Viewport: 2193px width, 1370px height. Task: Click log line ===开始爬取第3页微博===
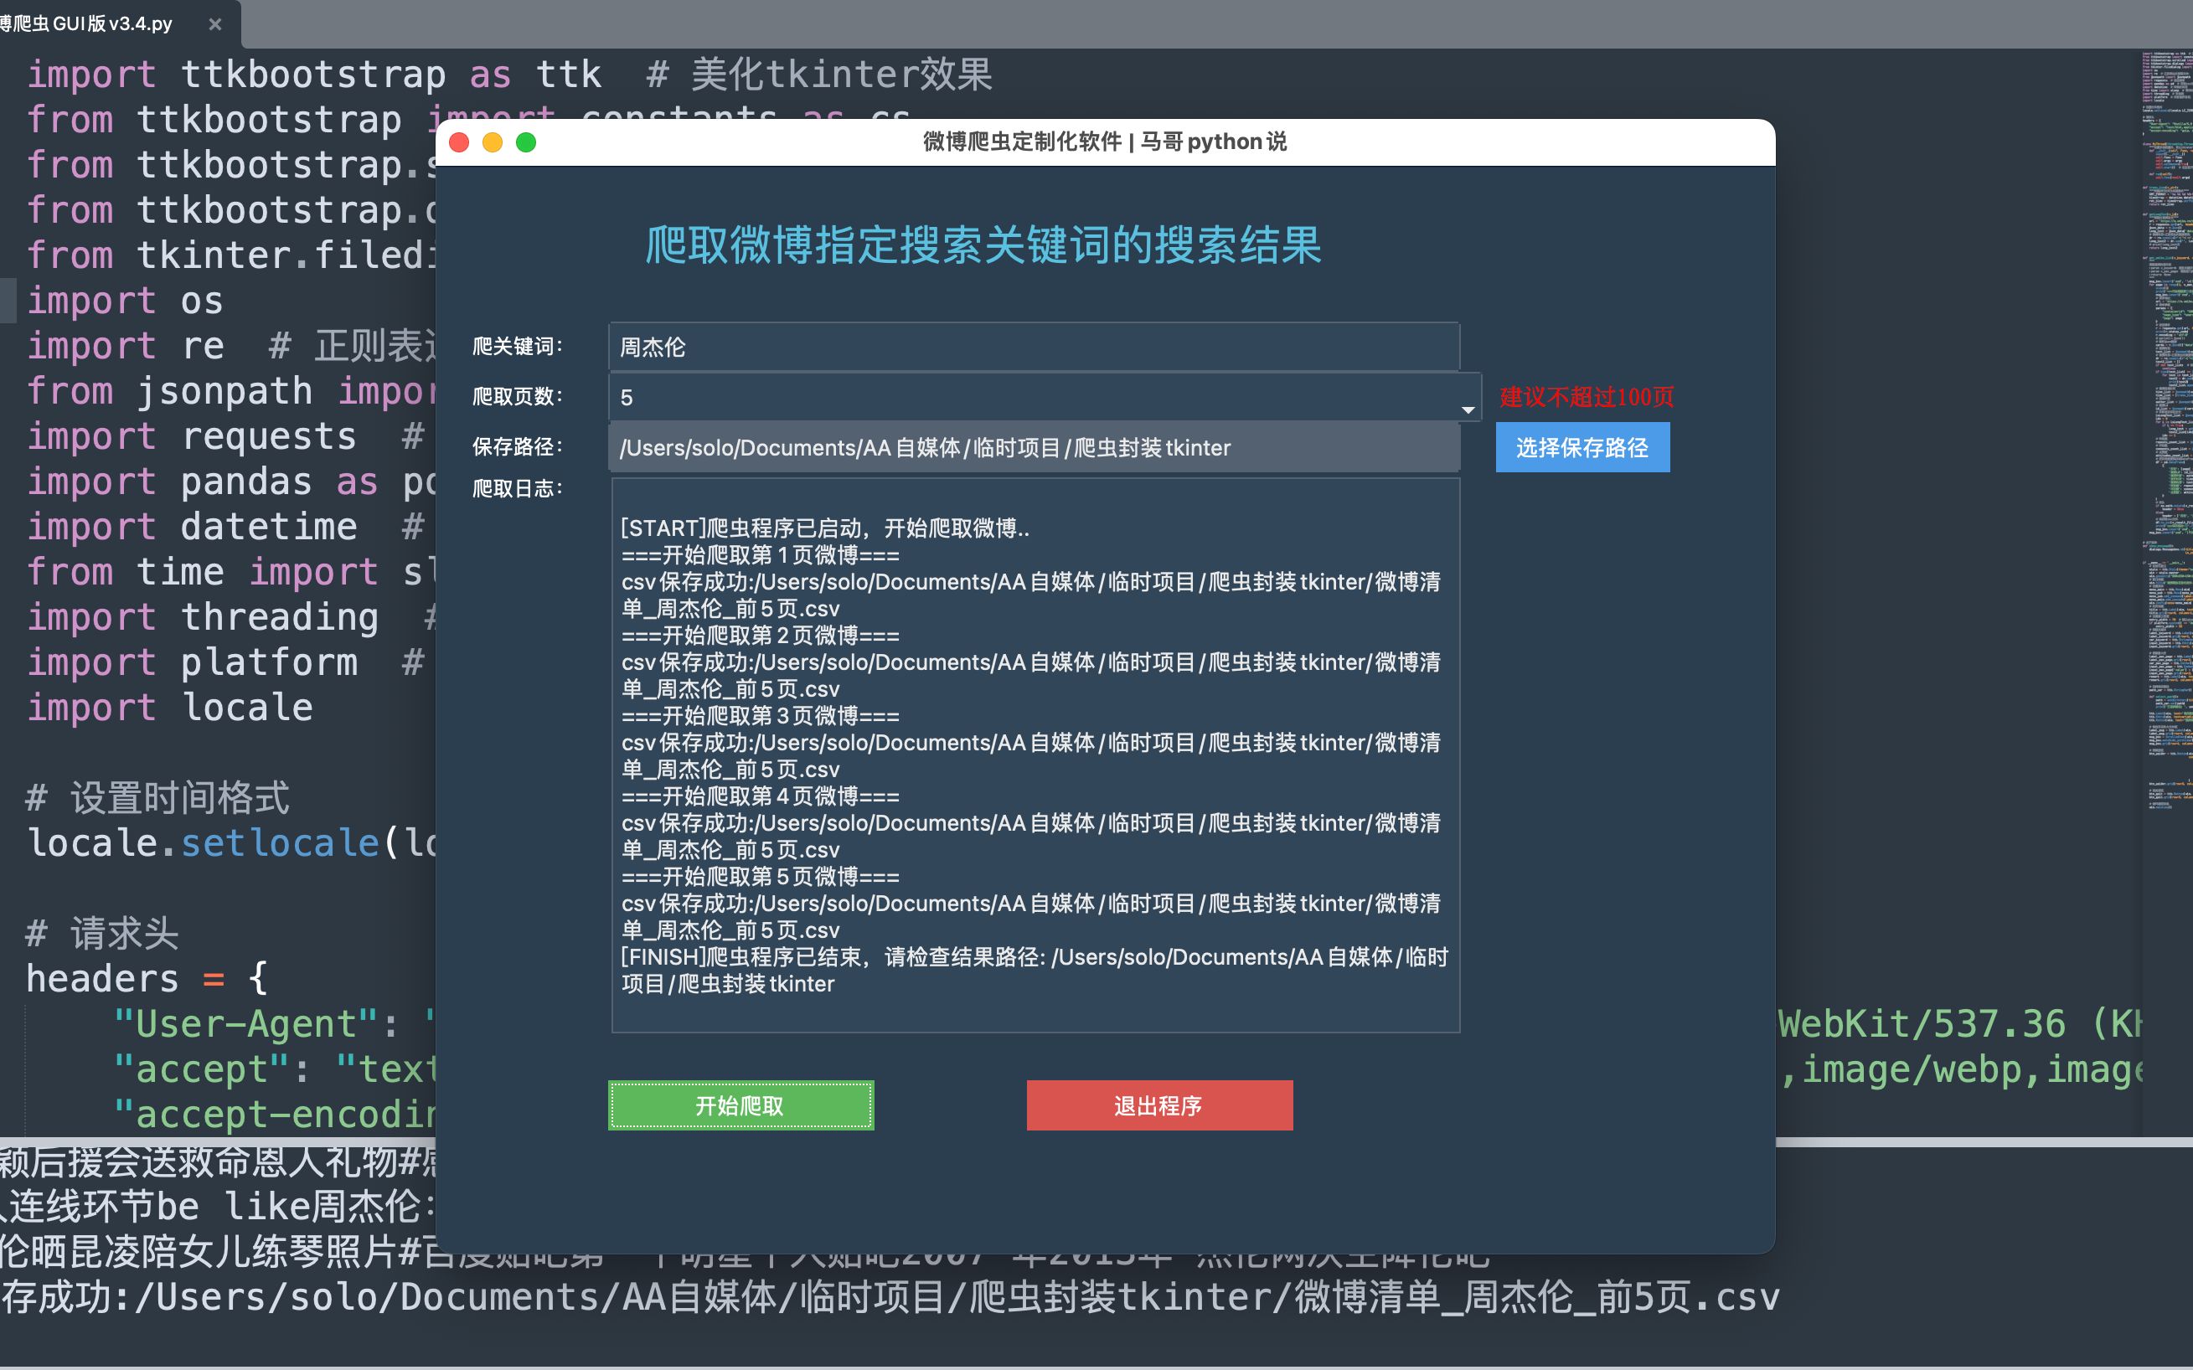[x=761, y=716]
